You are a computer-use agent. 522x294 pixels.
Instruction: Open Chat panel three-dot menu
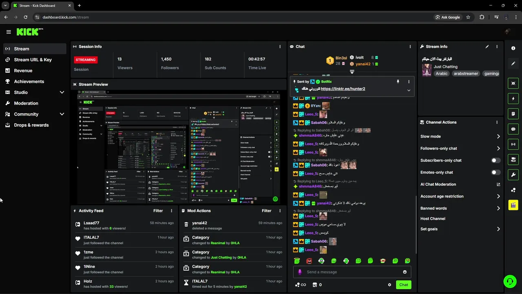click(x=410, y=47)
